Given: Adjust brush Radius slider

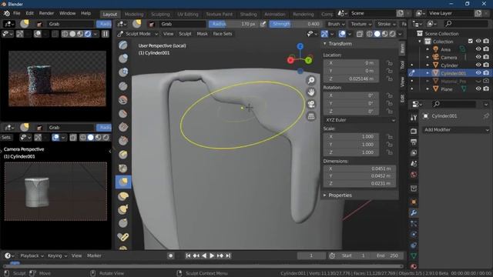Looking at the screenshot, I should pyautogui.click(x=233, y=24).
